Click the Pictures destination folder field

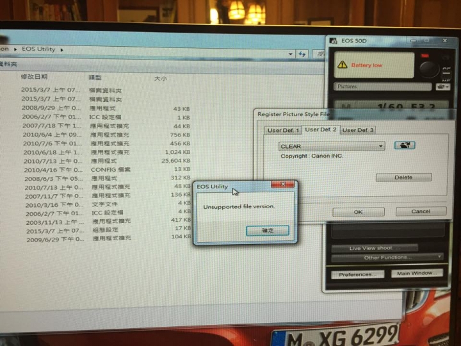[382, 86]
